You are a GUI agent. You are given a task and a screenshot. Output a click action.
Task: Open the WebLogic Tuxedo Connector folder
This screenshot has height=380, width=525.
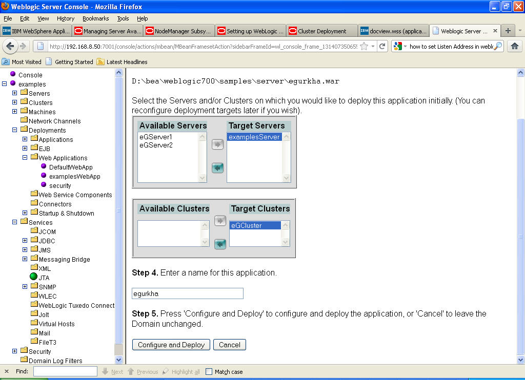click(76, 305)
